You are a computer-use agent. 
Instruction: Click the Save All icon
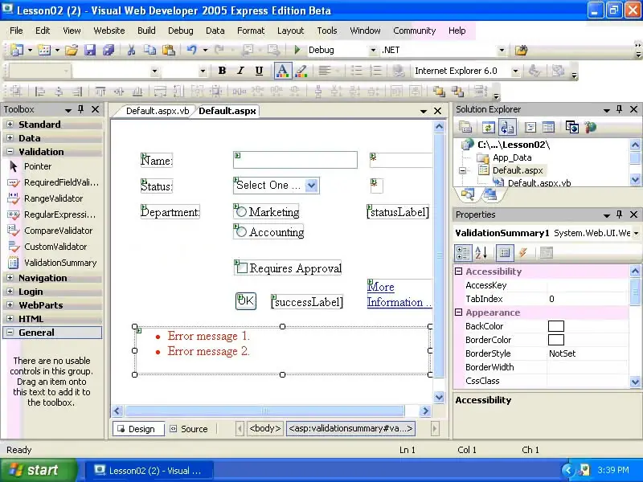coord(109,50)
